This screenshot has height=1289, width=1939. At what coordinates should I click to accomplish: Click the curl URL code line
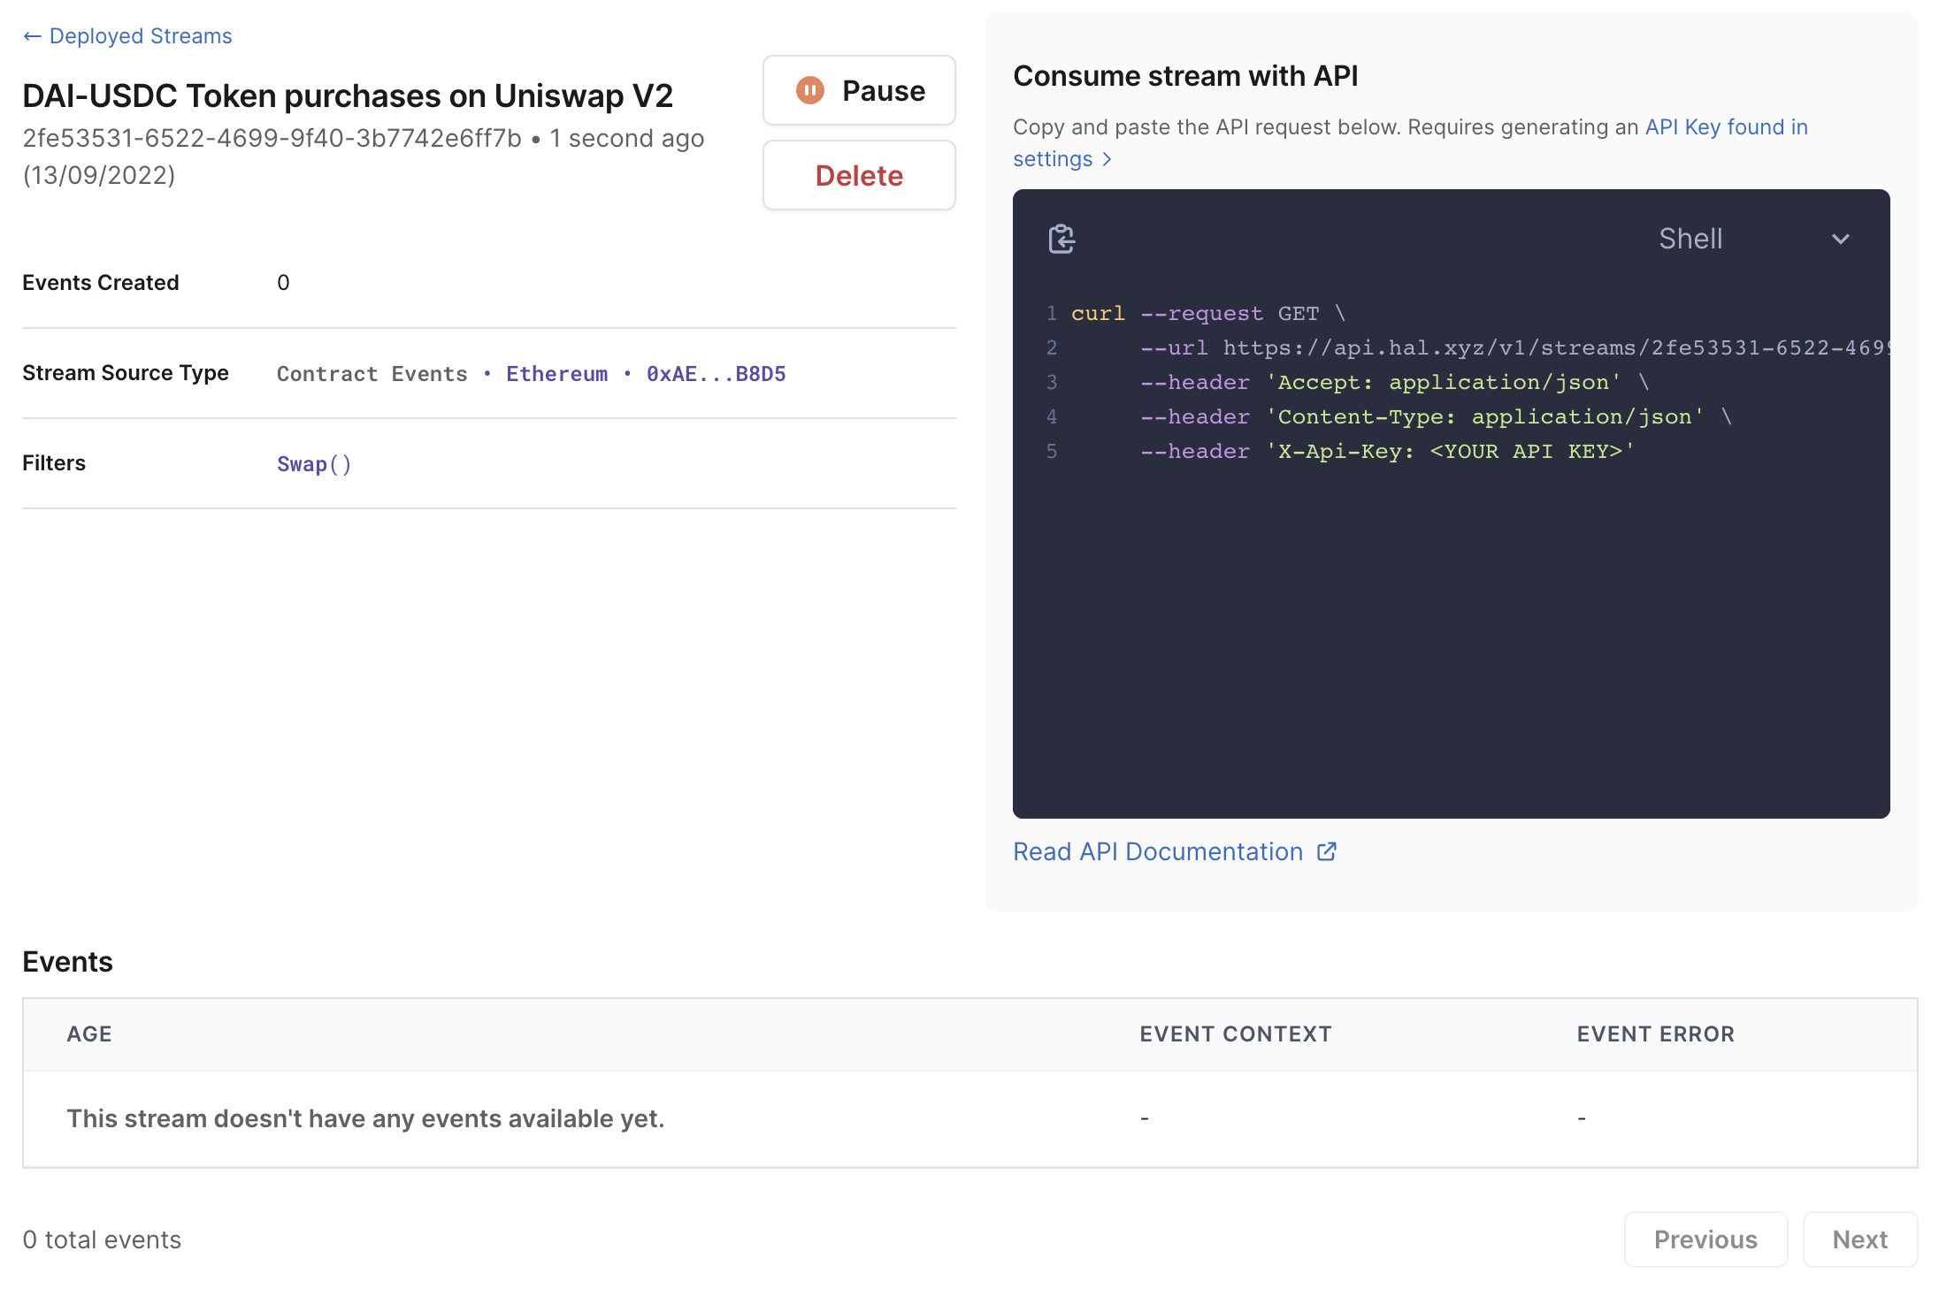tap(1504, 347)
